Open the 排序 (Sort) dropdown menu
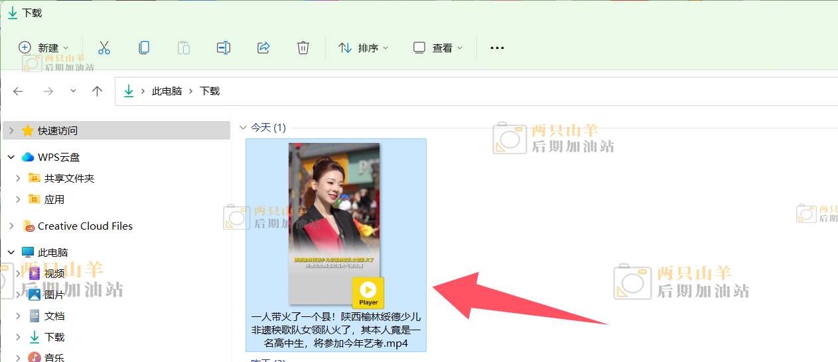The image size is (838, 362). pos(364,48)
